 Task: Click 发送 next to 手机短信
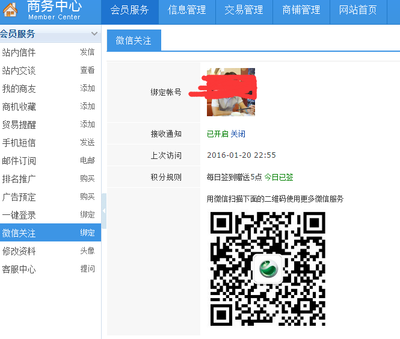tap(87, 143)
